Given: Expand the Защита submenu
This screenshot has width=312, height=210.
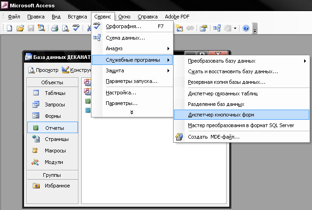Looking at the screenshot, I should 132,70.
